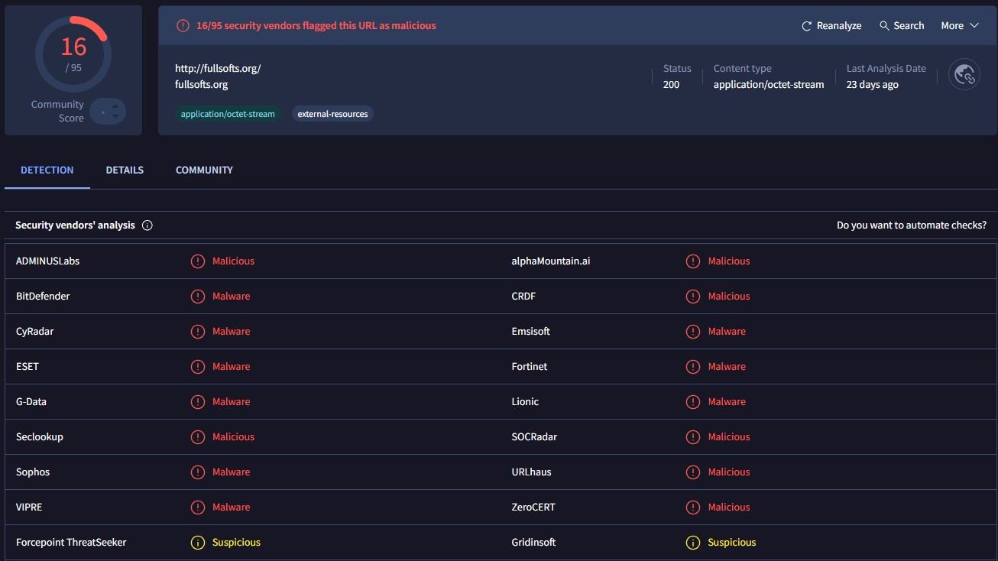Click the red alert icon beside SOCRadar's verdict
The width and height of the screenshot is (998, 561).
click(693, 437)
